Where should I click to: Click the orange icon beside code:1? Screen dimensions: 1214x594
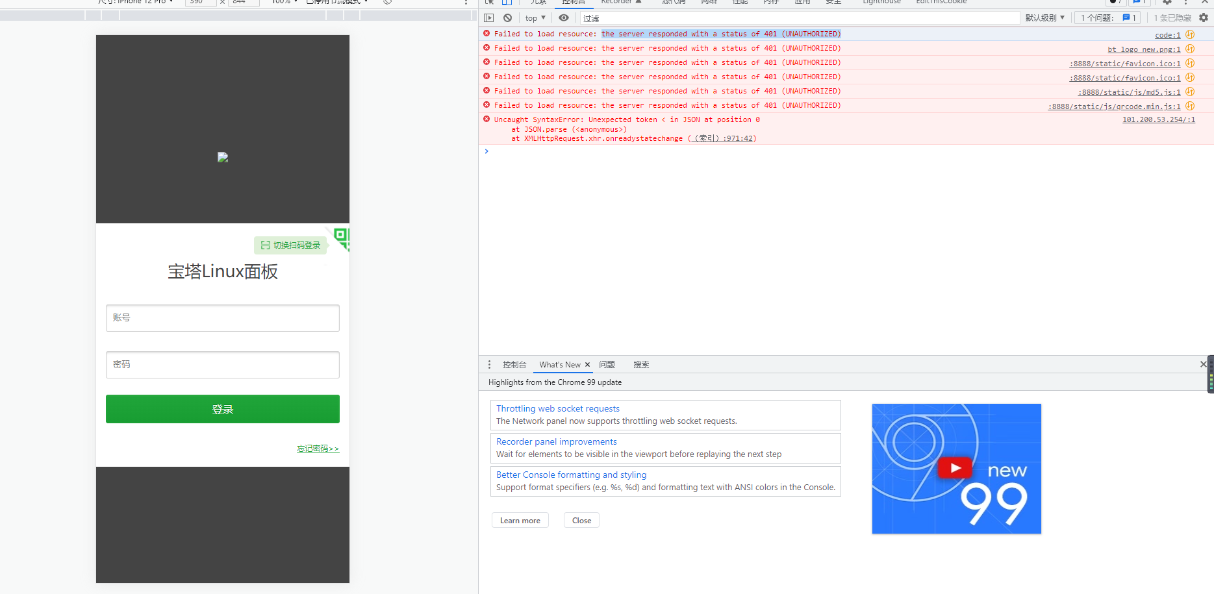coord(1190,34)
